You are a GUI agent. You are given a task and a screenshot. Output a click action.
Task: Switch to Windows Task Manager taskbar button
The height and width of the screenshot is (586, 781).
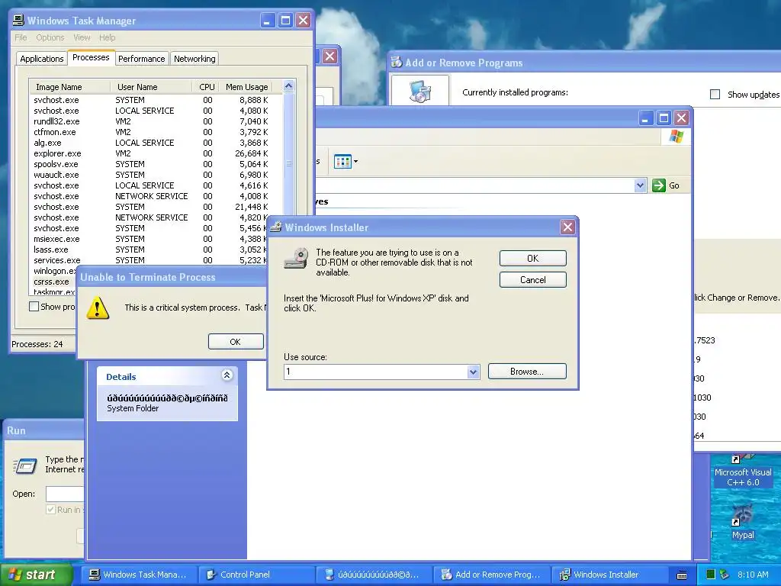coord(138,575)
